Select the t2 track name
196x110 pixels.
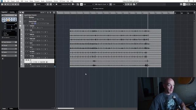tap(31, 64)
